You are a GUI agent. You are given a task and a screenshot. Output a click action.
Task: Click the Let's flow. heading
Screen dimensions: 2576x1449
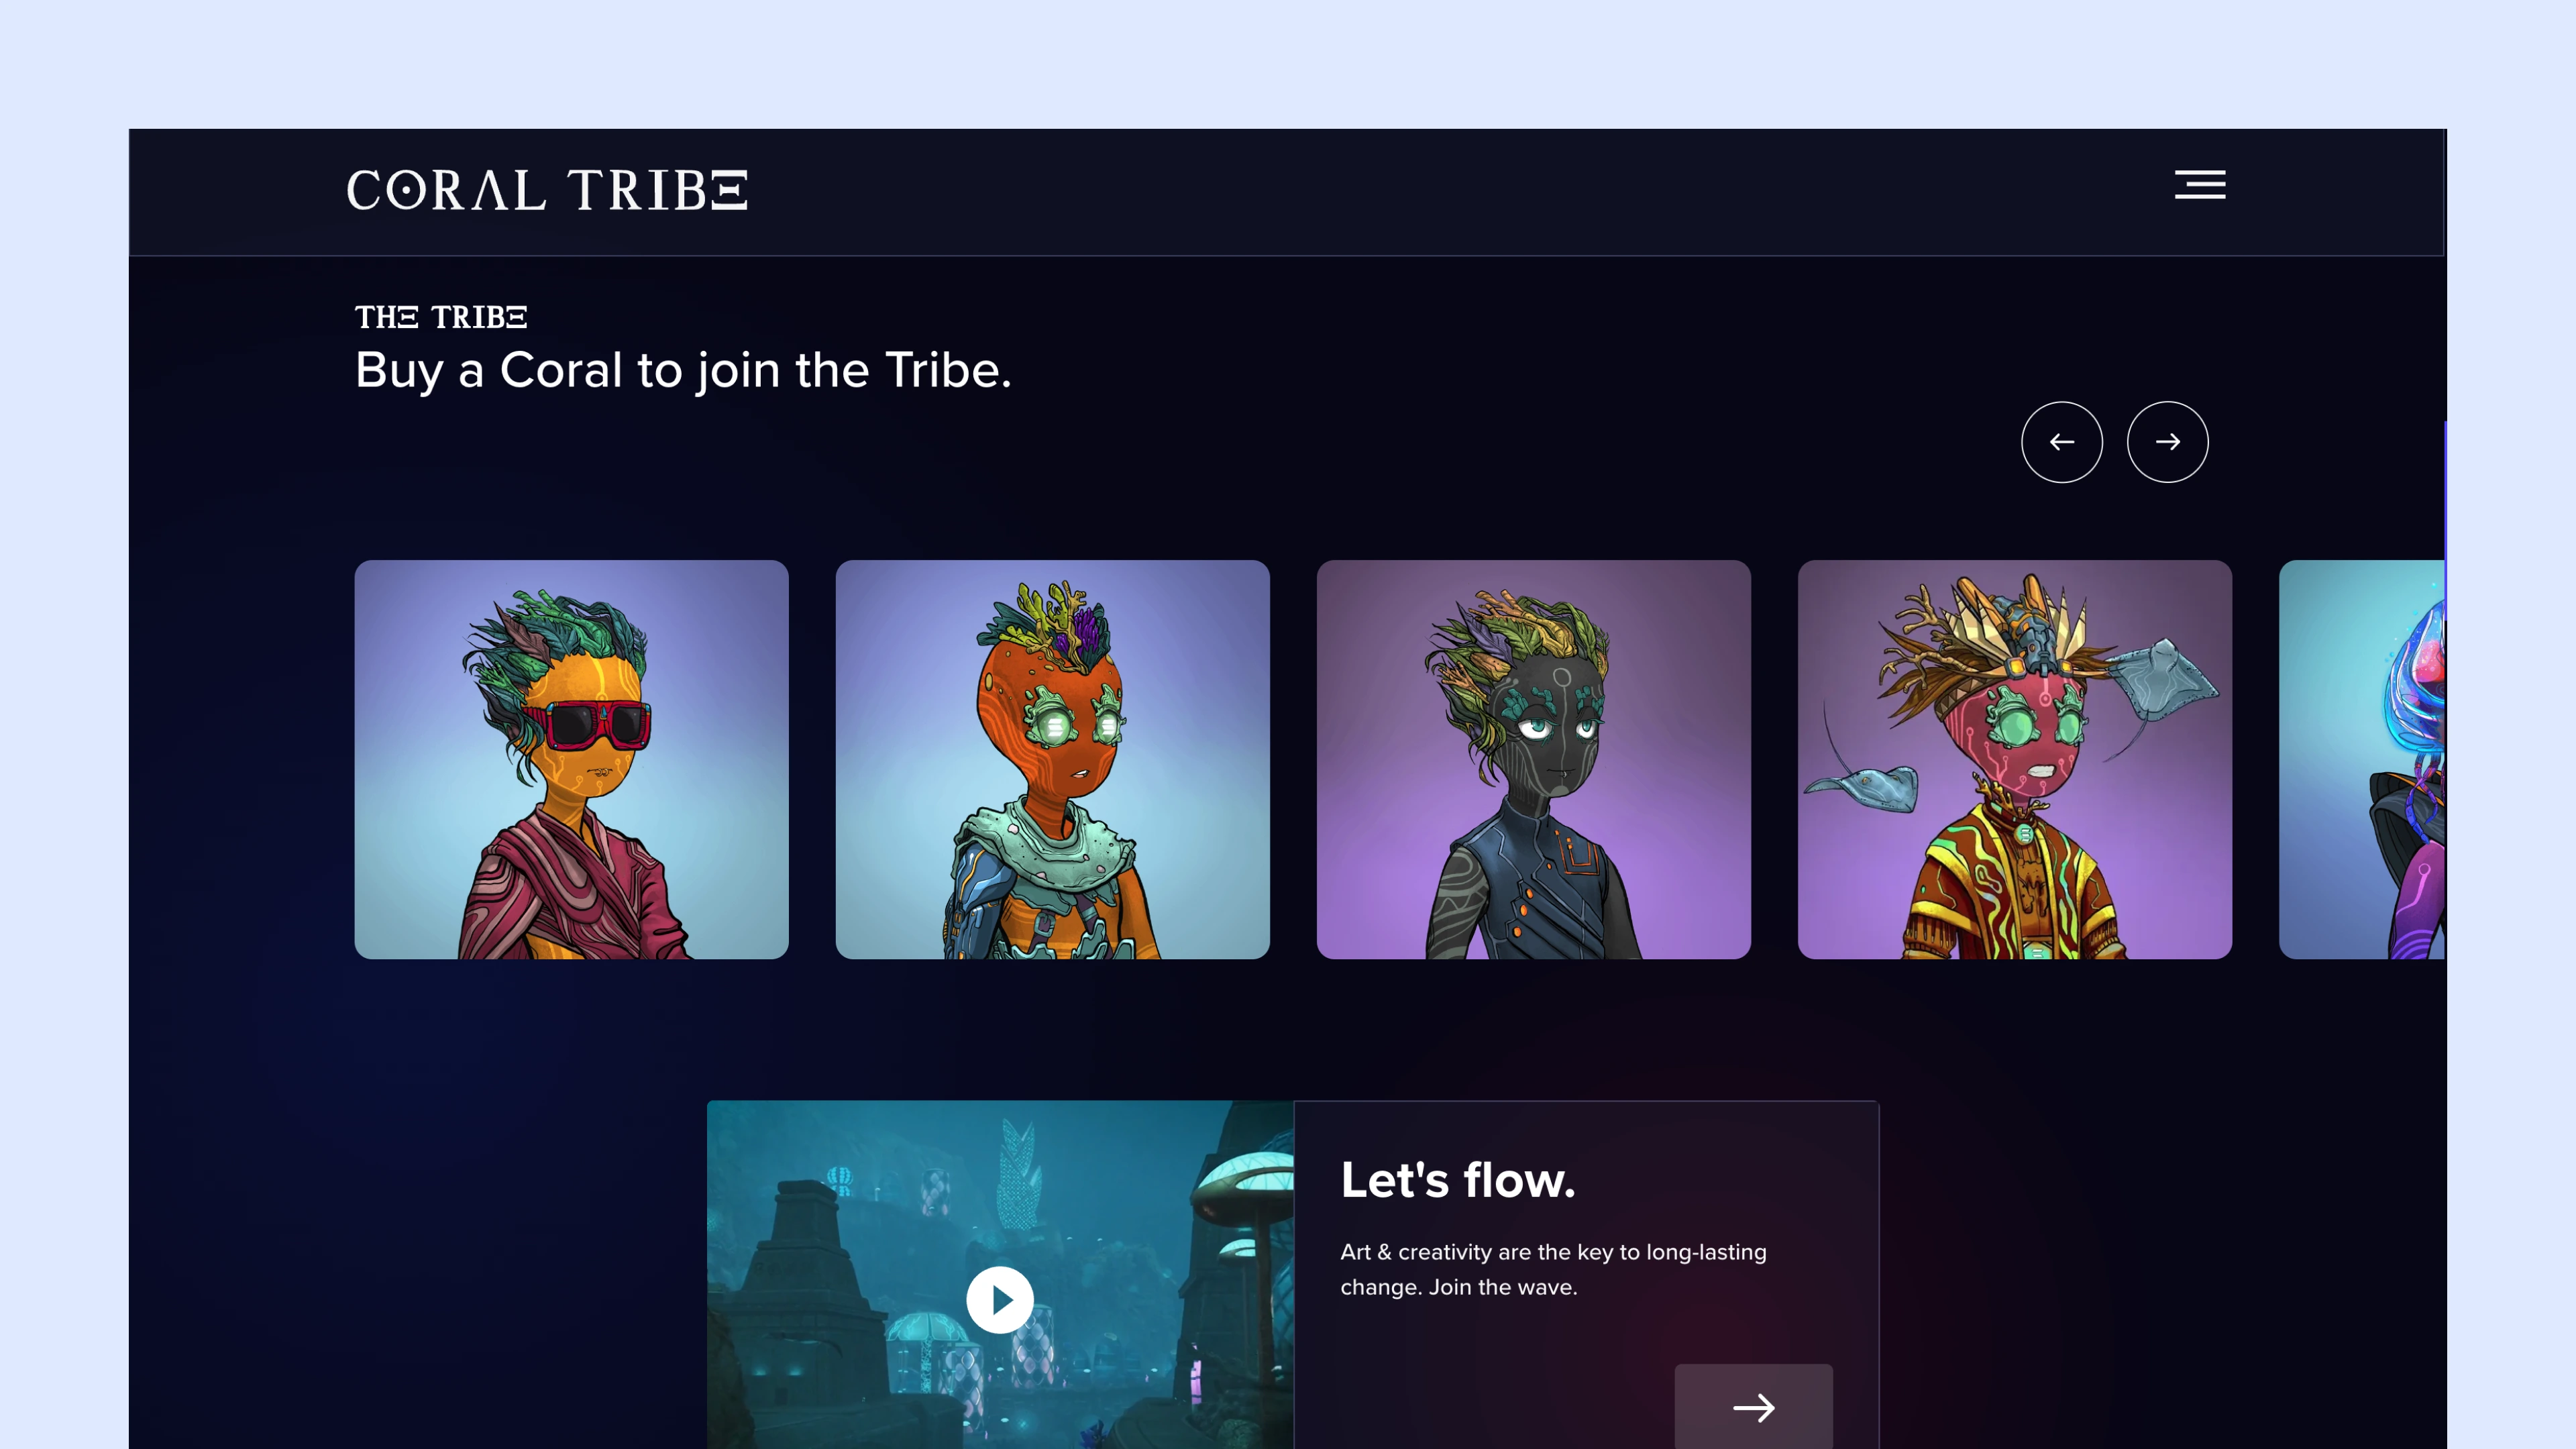point(1457,1180)
